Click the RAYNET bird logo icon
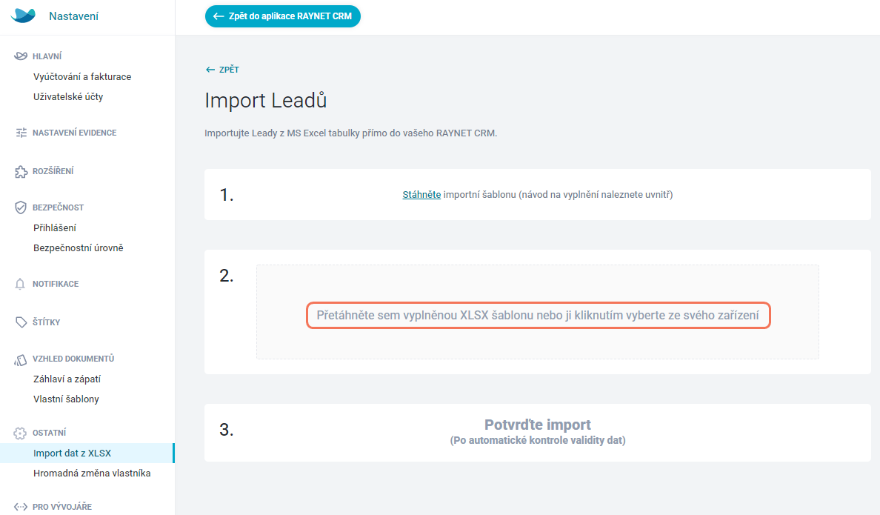880x515 pixels. click(23, 16)
